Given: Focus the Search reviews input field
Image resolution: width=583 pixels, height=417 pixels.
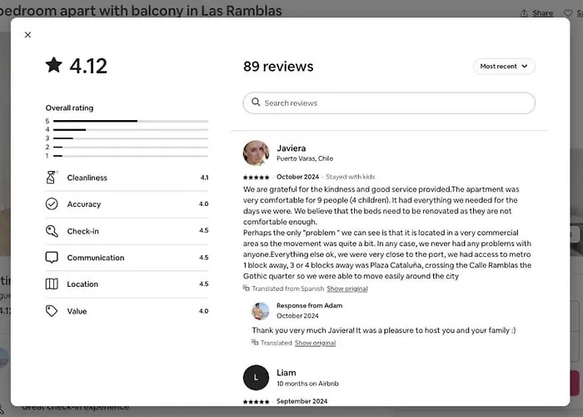Looking at the screenshot, I should coord(389,103).
